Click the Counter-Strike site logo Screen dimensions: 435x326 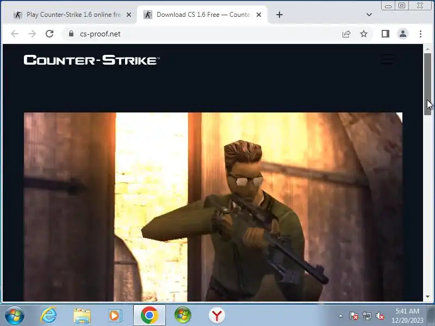tap(91, 60)
